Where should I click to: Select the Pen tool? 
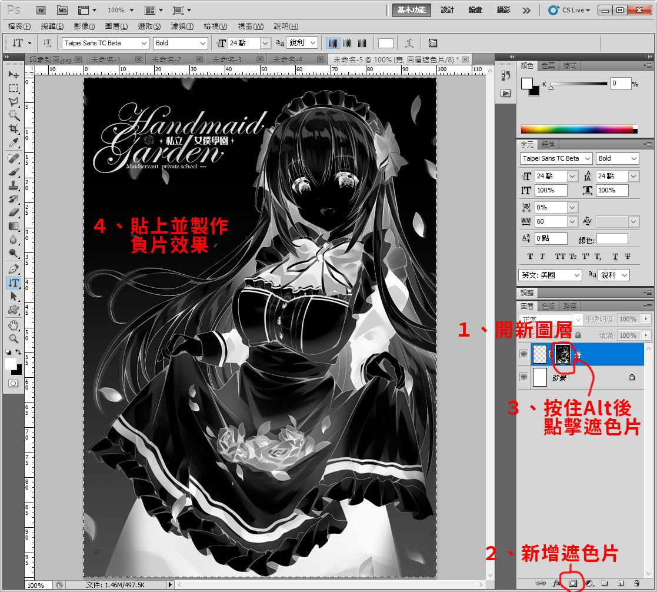pyautogui.click(x=14, y=269)
